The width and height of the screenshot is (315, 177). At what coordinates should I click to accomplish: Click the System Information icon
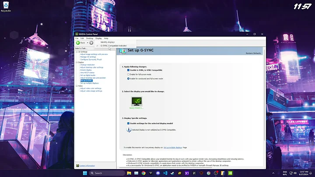pos(77,166)
